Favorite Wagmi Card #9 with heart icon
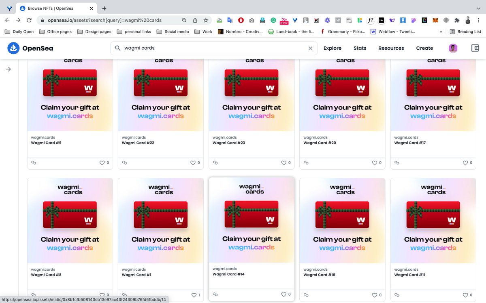 [x=102, y=163]
